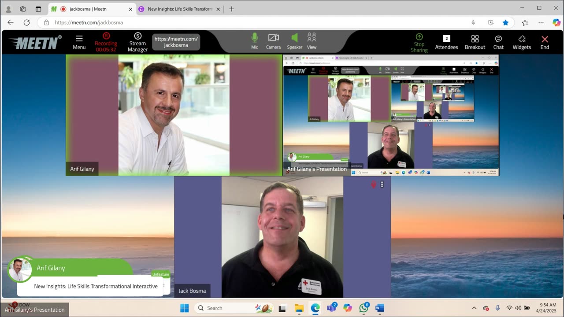Screen dimensions: 564x317
Task: Switch to the New Insights: Life Skills tab
Action: point(180,9)
